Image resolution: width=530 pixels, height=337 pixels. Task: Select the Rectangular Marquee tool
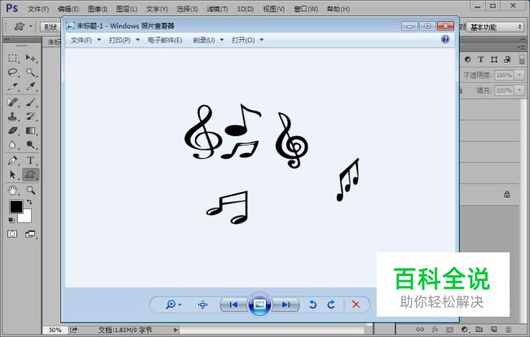pyautogui.click(x=12, y=58)
